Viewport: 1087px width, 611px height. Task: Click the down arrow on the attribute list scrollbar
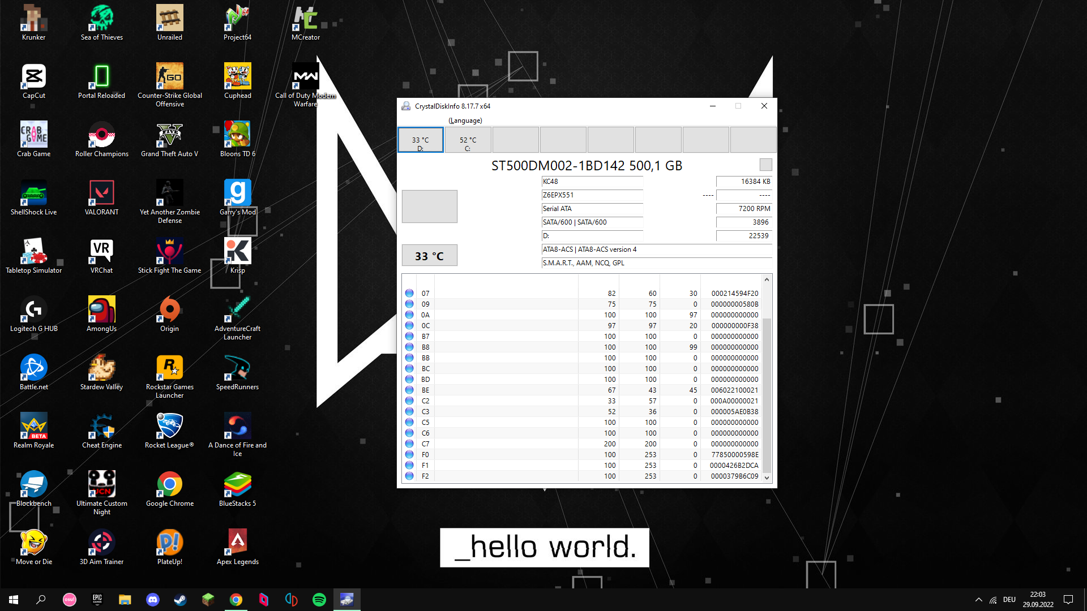[x=767, y=478]
